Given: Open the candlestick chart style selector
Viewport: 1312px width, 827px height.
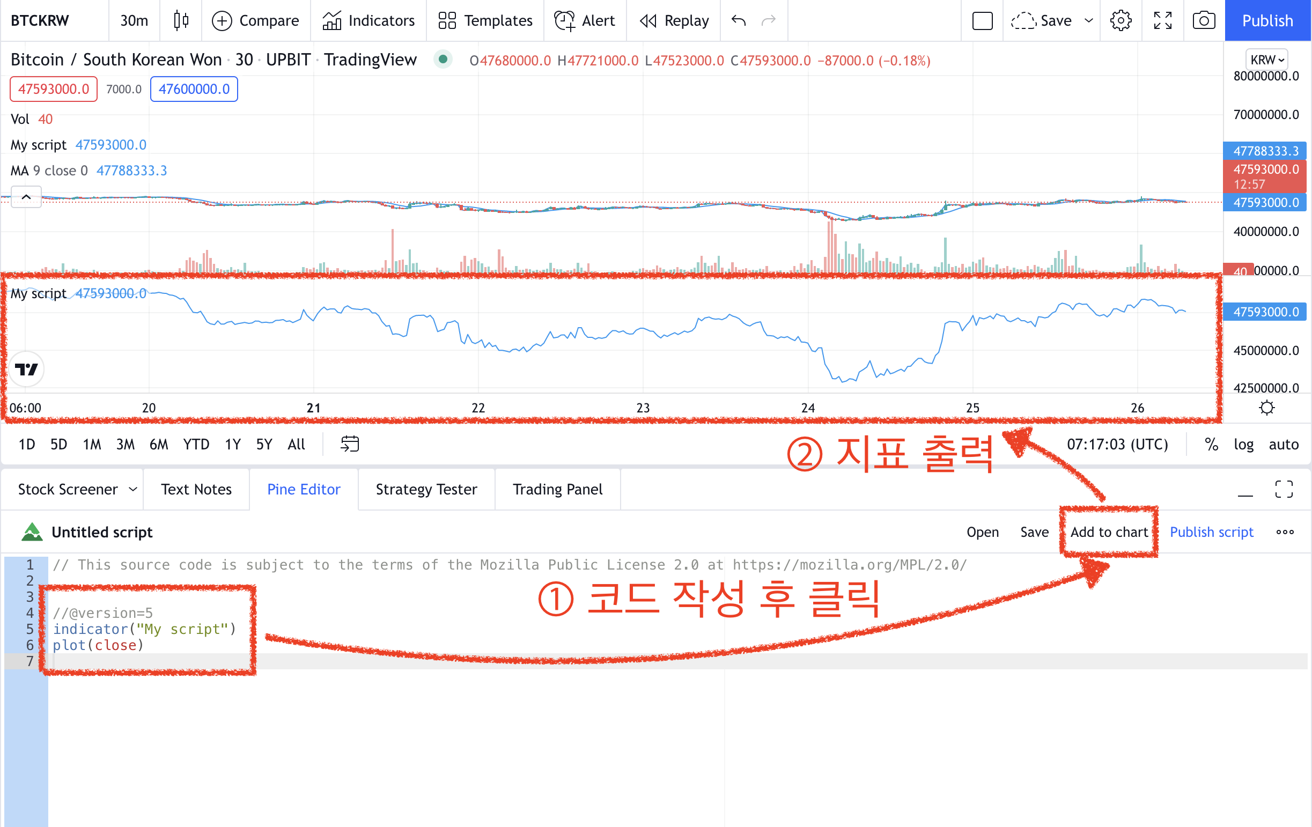Looking at the screenshot, I should click(x=181, y=21).
